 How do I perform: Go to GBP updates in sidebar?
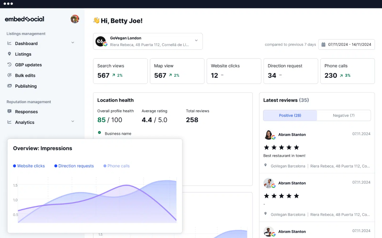tap(28, 65)
